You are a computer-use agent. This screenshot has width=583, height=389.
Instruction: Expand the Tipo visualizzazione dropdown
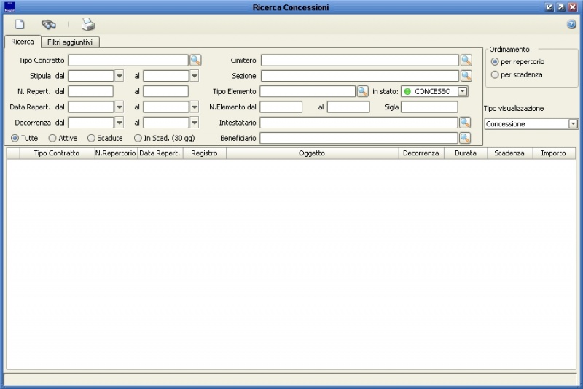pyautogui.click(x=573, y=124)
